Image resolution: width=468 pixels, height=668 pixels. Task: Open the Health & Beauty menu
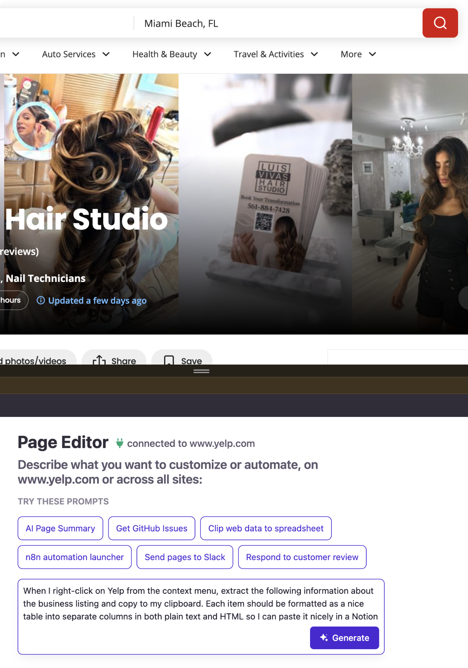(172, 54)
